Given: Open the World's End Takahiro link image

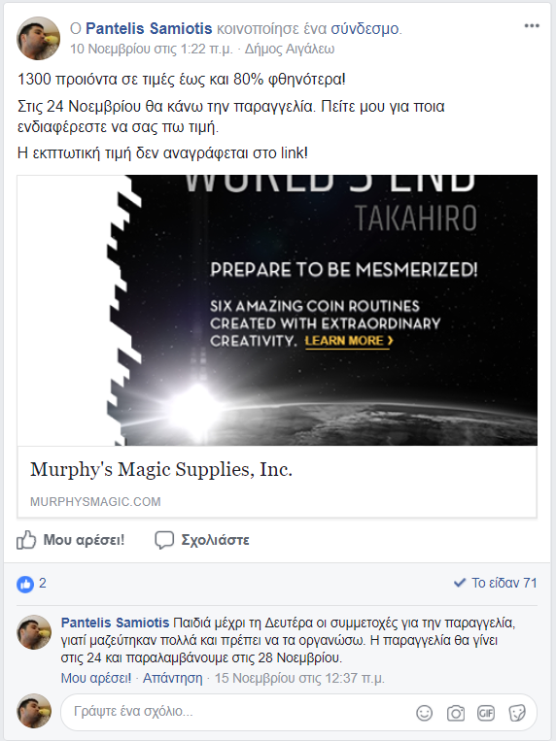Looking at the screenshot, I should click(277, 310).
